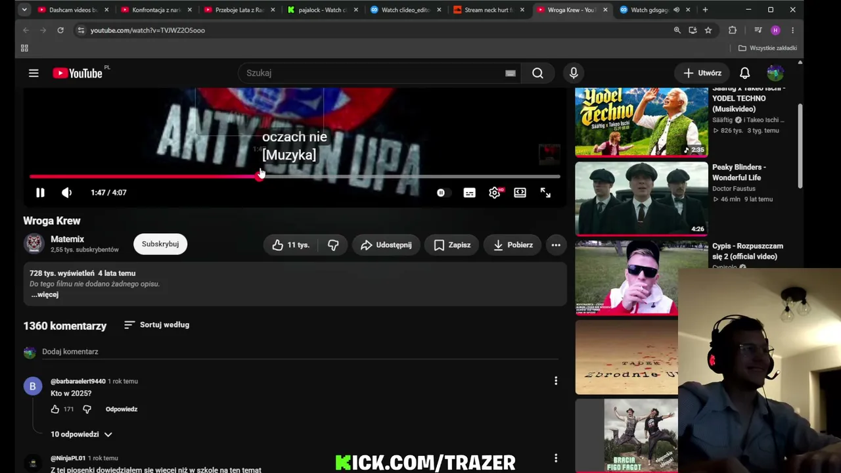Open the YouTube guide hamburger menu
Viewport: 841px width, 473px height.
(x=34, y=73)
